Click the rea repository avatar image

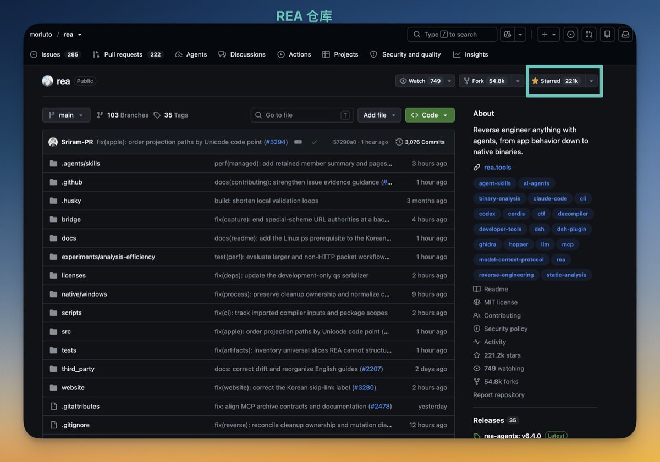(48, 81)
